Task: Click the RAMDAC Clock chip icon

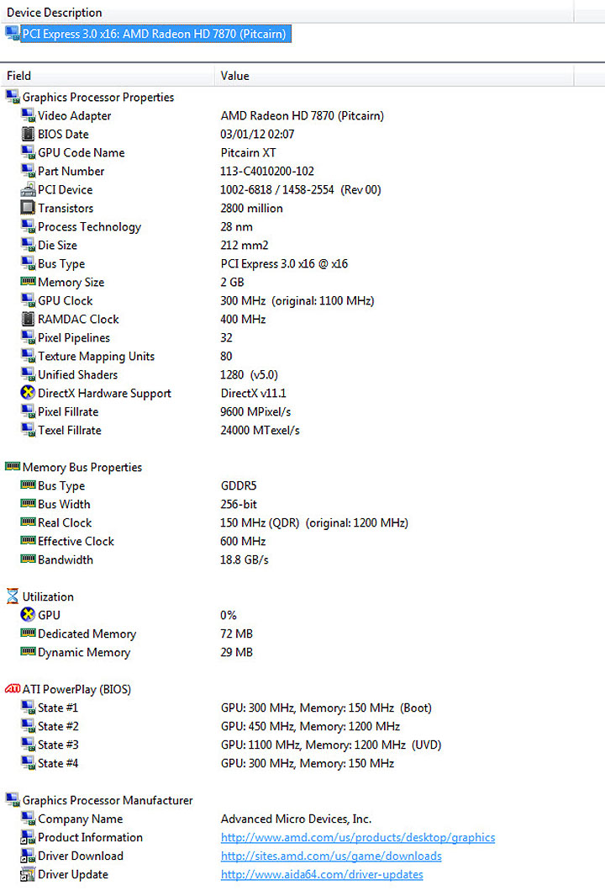Action: (x=28, y=319)
